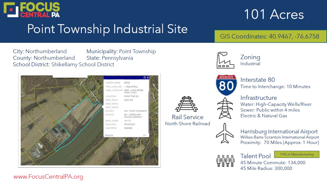
Task: Maximize the parcel info popup
Action: (x=145, y=78)
